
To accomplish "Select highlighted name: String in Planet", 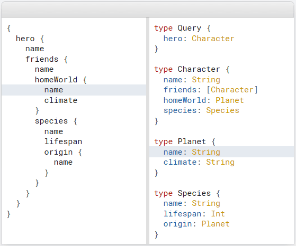I will (221, 152).
